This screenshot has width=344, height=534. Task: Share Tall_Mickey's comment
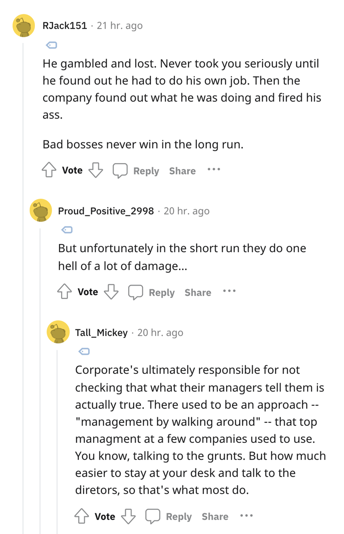pos(215,517)
